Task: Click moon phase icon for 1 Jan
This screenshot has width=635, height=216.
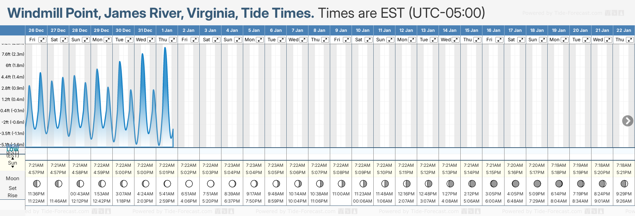Action: coord(167,184)
